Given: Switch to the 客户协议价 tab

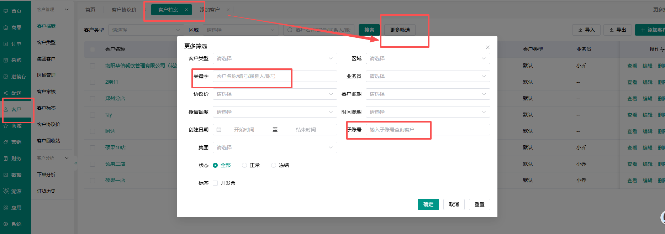Looking at the screenshot, I should tap(124, 10).
